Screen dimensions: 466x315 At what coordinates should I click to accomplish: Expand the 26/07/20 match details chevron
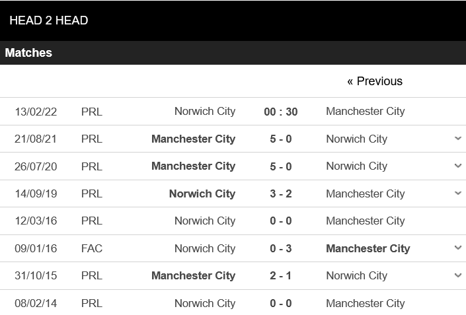click(458, 166)
